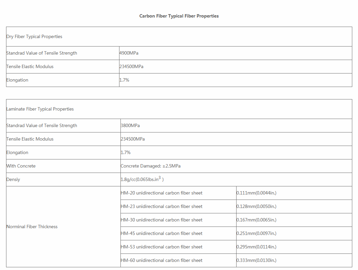This screenshot has width=358, height=270.
Task: Select the HM-53 unidirectional carbon fiber sheet row
Action: (x=161, y=247)
